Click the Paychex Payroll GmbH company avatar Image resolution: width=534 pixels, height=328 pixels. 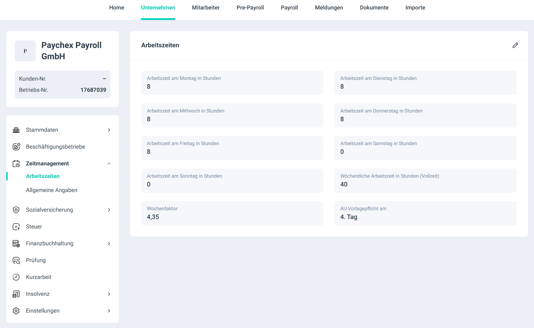pos(25,51)
